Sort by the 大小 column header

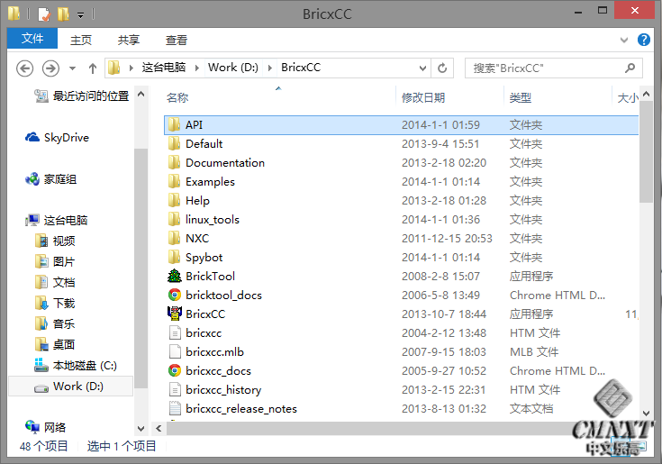[628, 98]
